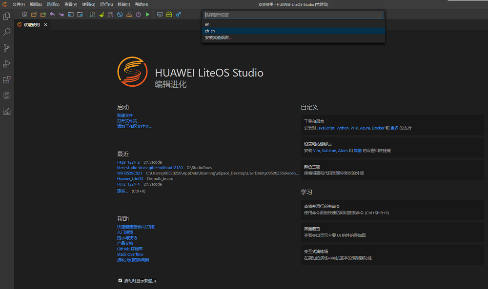This screenshot has height=289, width=488.
Task: Click the navigate forward window icon
Action: coord(80,14)
